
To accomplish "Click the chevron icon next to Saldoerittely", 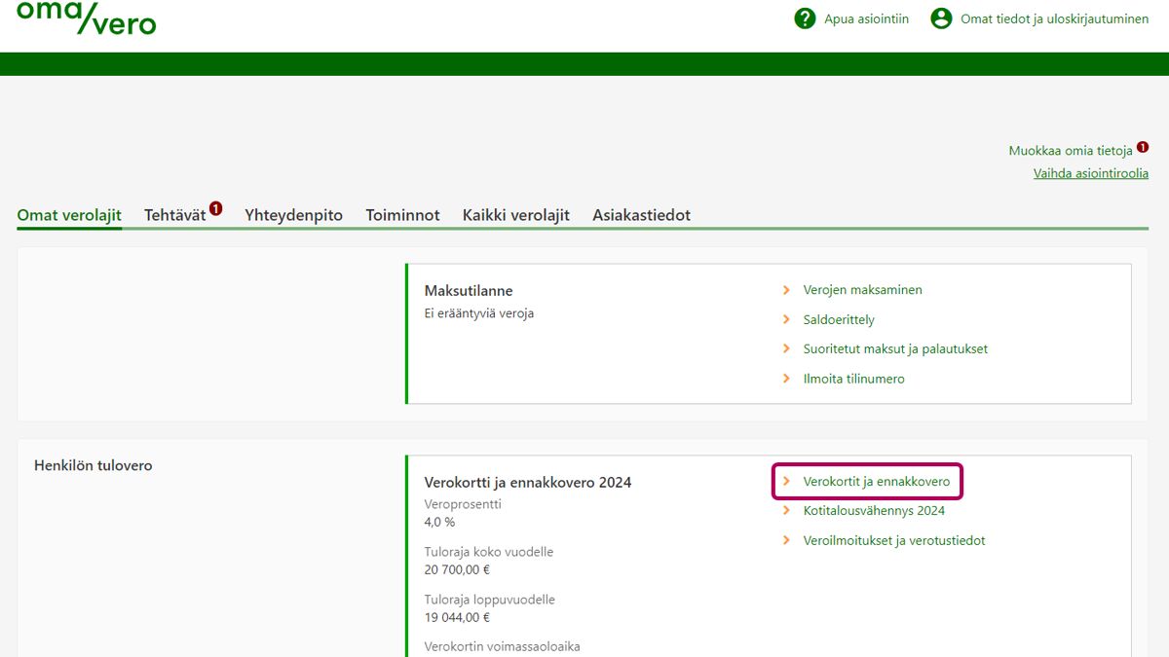I will pyautogui.click(x=786, y=319).
